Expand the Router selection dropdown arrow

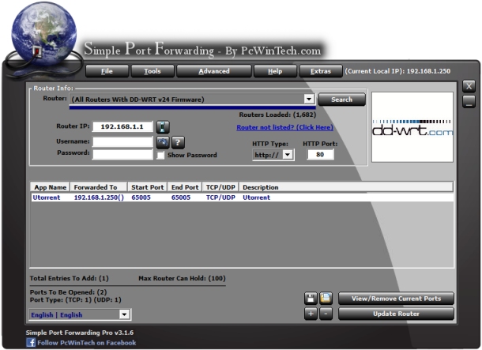pos(309,99)
